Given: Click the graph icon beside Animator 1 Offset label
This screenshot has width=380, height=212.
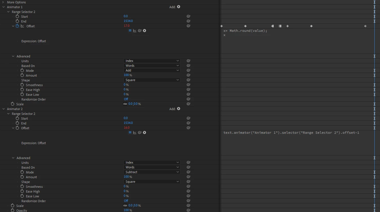Looking at the screenshot, I should pyautogui.click(x=23, y=26).
